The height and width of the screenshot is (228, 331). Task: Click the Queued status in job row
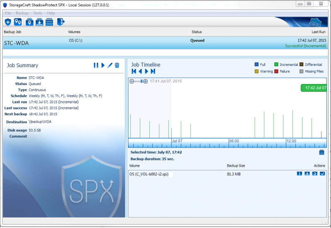197,40
